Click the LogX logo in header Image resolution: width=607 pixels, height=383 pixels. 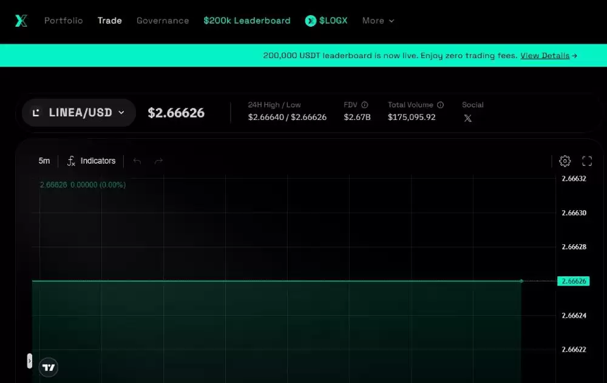coord(21,21)
